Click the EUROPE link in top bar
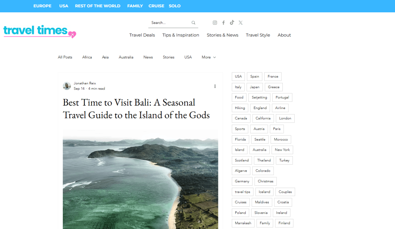The height and width of the screenshot is (229, 395). coord(42,6)
